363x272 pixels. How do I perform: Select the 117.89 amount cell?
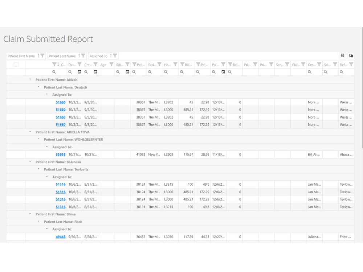point(187,237)
